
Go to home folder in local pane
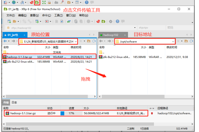89,41
